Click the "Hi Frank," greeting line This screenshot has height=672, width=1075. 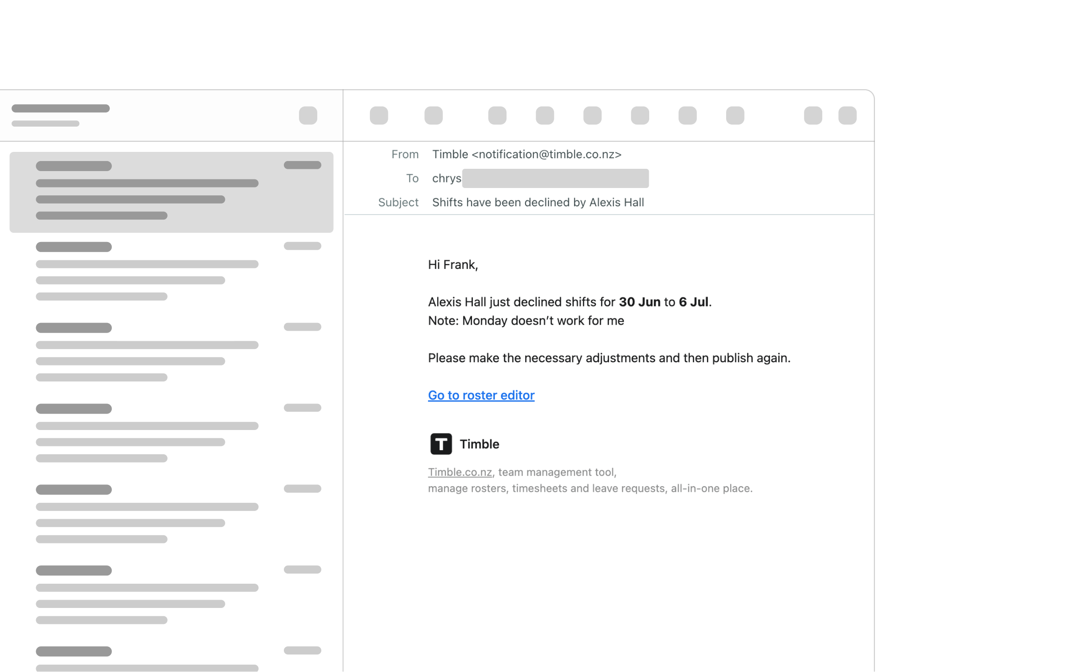pyautogui.click(x=453, y=265)
